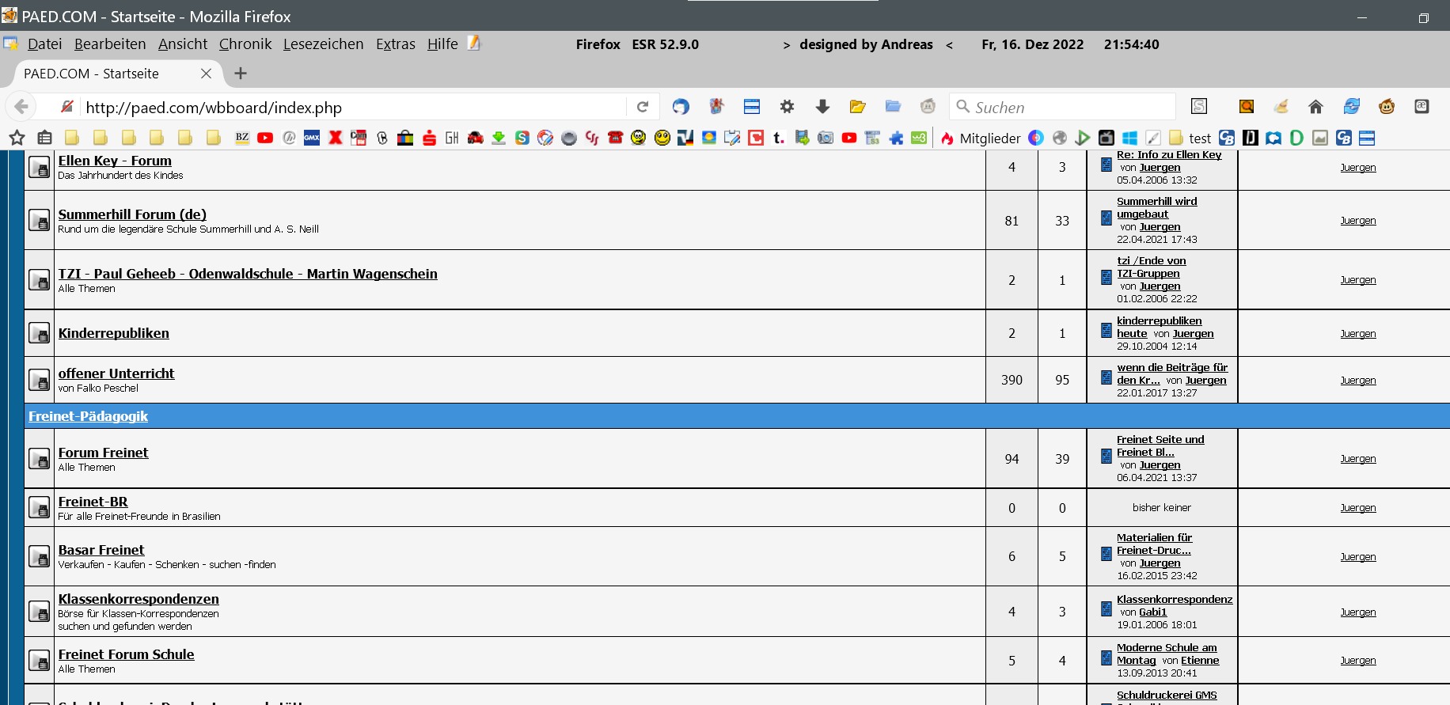This screenshot has height=705, width=1450.
Task: Click the open yellow folder toolbar icon
Action: coord(857,107)
